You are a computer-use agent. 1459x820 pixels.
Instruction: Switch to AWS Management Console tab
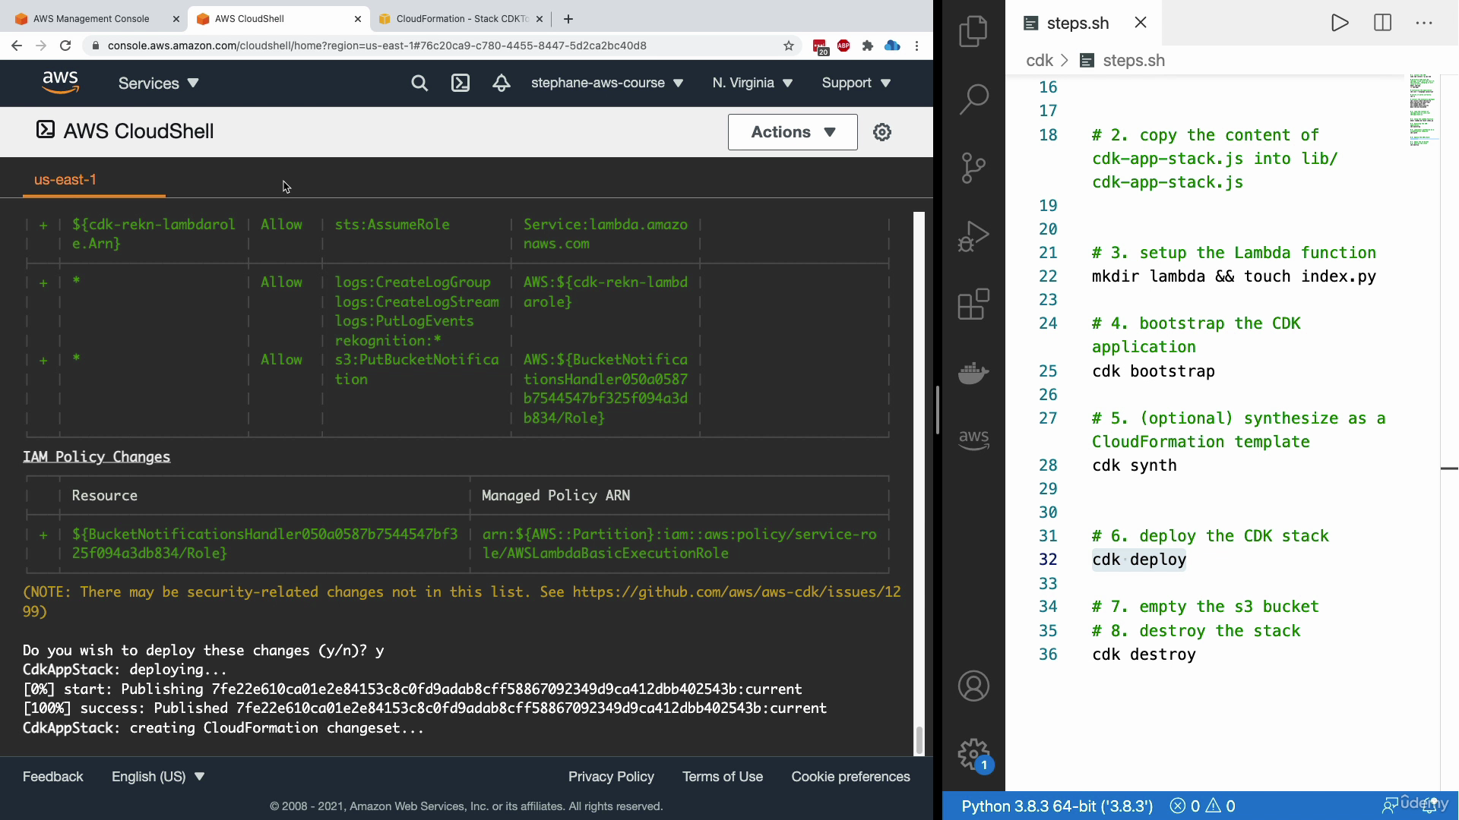pyautogui.click(x=91, y=19)
